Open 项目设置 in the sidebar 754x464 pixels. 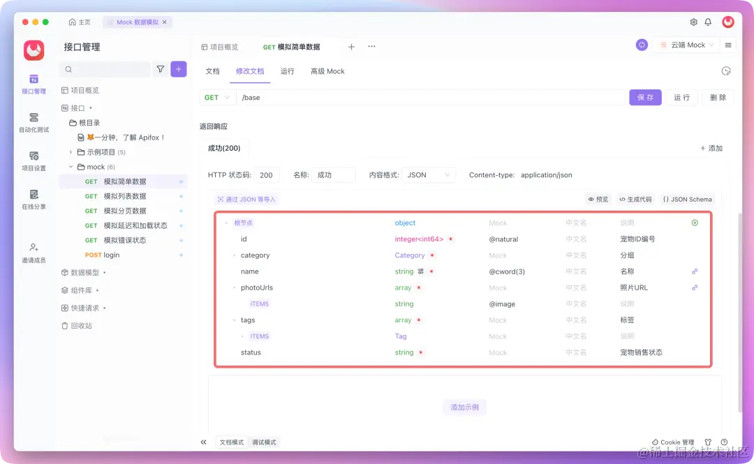click(x=34, y=161)
